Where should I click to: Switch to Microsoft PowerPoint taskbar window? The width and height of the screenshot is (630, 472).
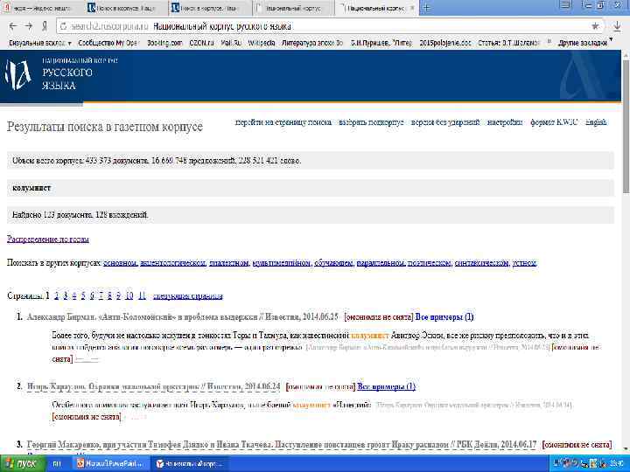click(112, 464)
